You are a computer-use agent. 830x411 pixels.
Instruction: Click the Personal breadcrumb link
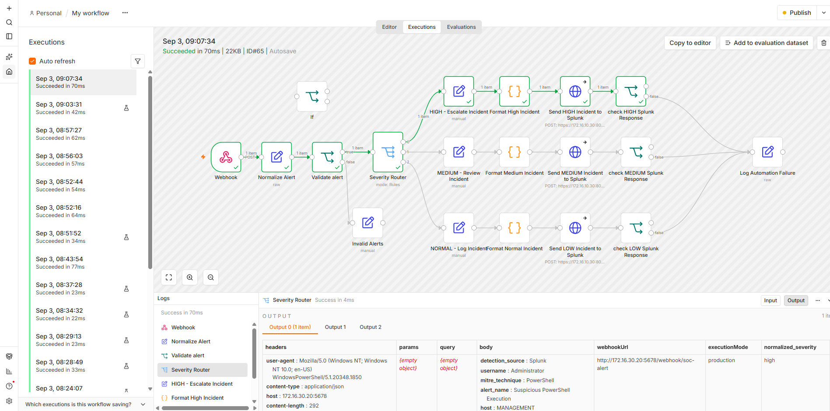45,13
